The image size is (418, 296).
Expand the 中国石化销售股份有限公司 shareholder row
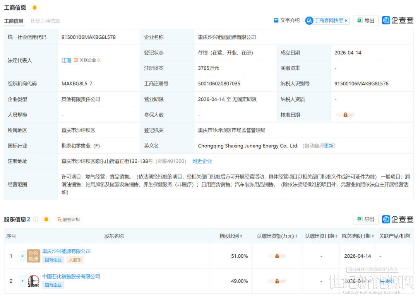(x=22, y=281)
